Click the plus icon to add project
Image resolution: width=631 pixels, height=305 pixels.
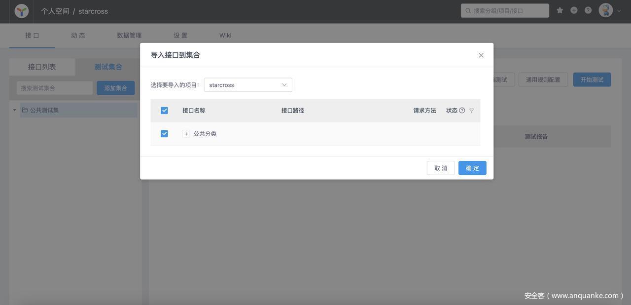click(574, 10)
